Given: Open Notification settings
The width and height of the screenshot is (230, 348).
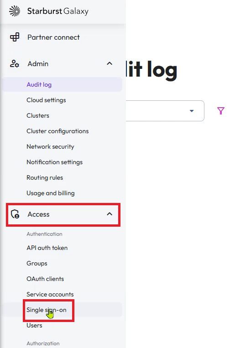Looking at the screenshot, I should (x=55, y=162).
